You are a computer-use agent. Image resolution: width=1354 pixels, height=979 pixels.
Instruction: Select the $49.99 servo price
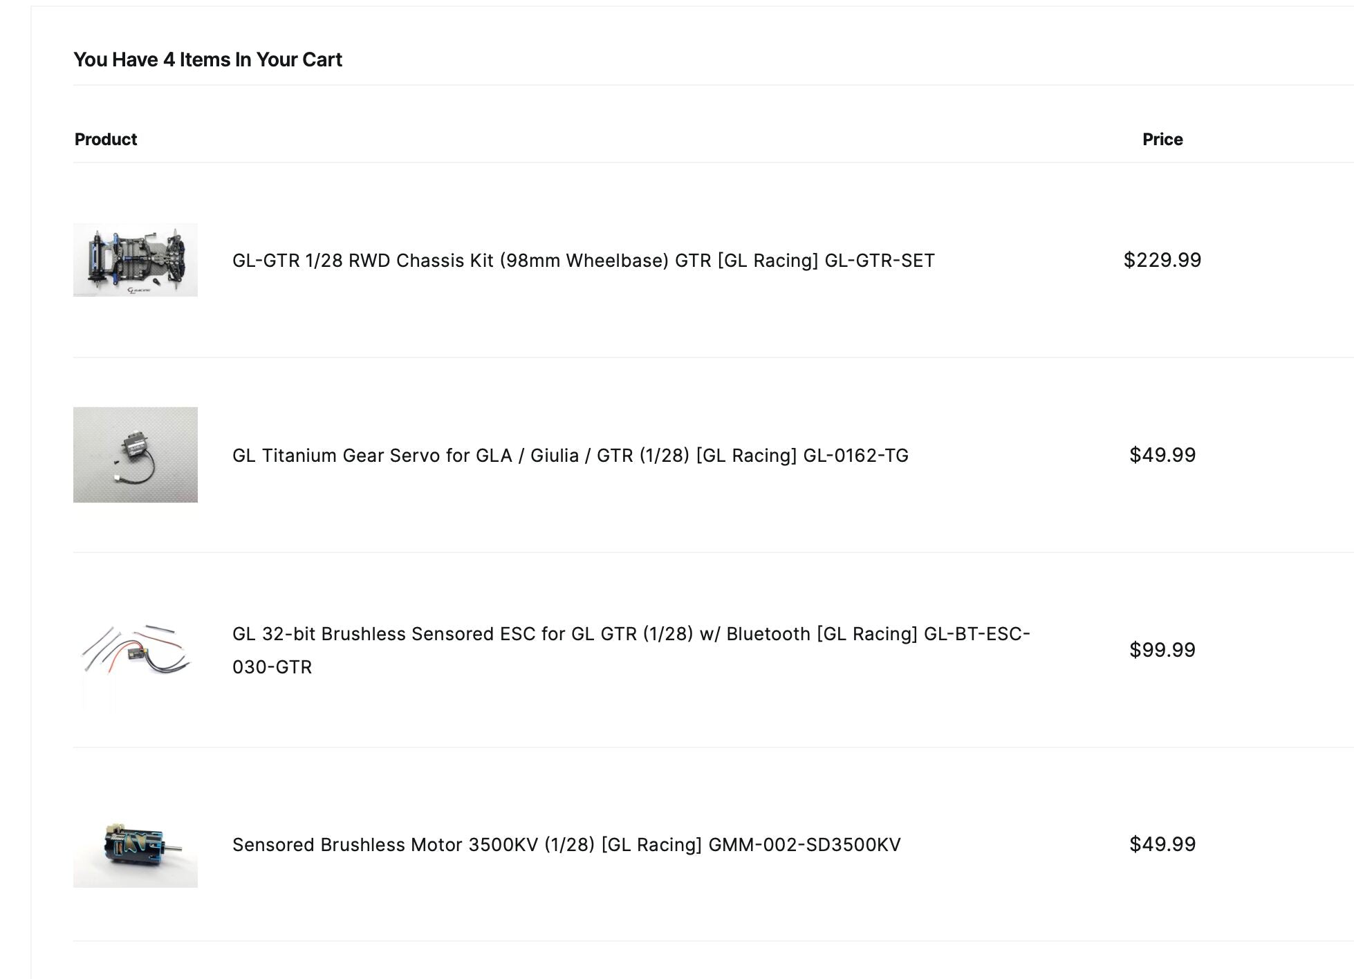(x=1160, y=456)
